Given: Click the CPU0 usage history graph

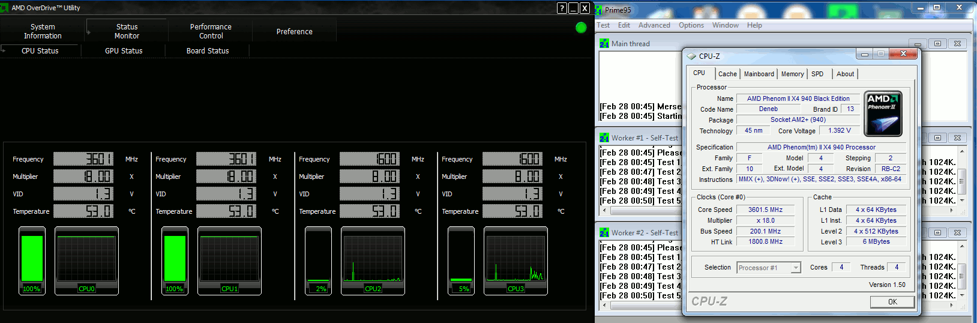Looking at the screenshot, I should pyautogui.click(x=86, y=261).
